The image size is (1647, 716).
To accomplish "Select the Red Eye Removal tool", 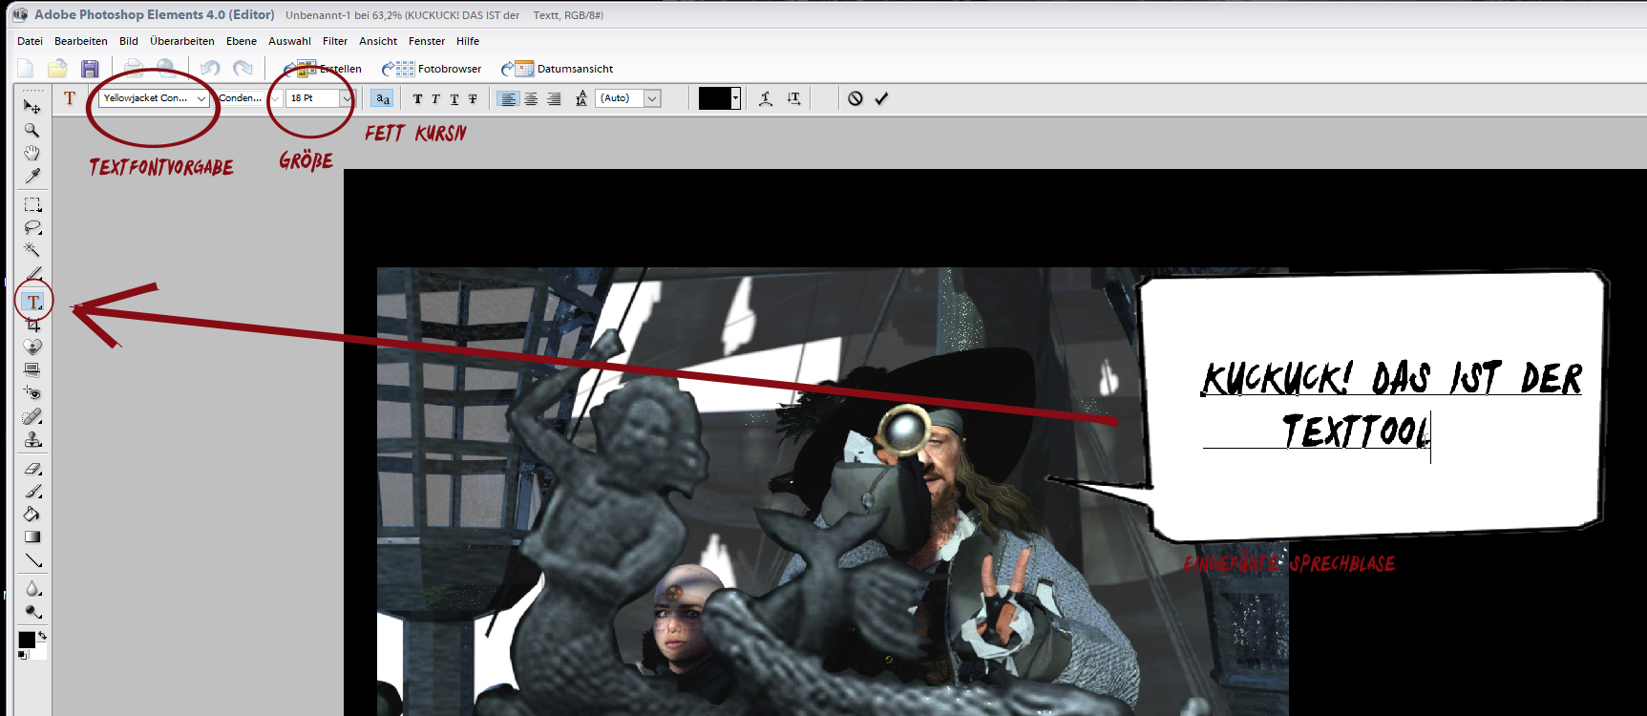I will coord(32,392).
